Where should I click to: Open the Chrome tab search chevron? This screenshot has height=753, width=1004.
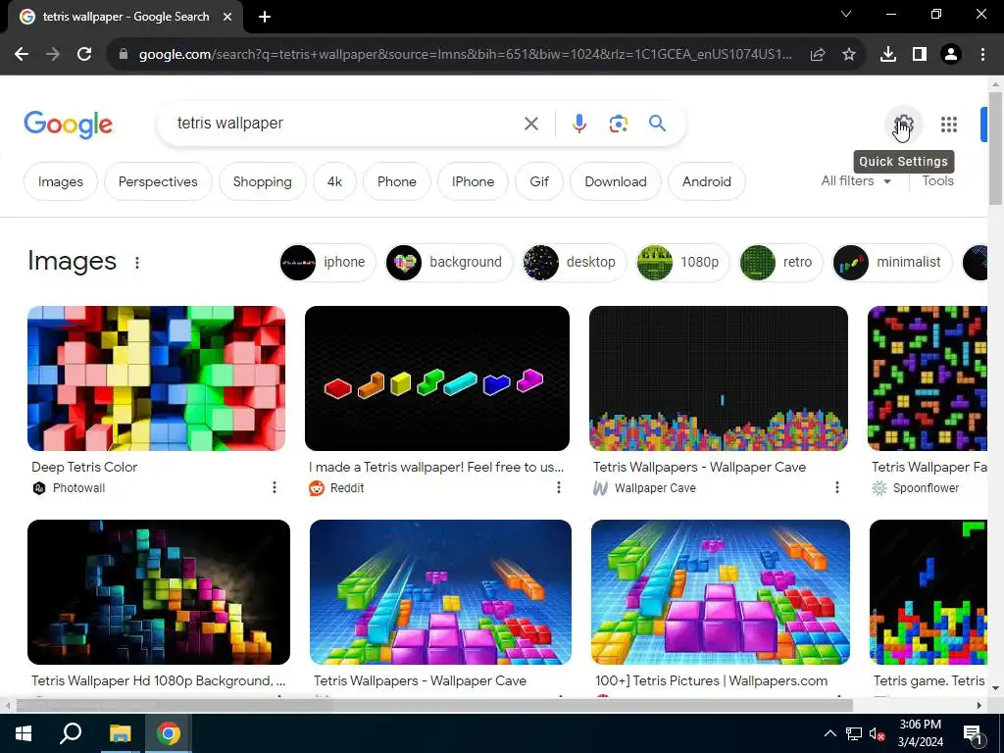[846, 14]
